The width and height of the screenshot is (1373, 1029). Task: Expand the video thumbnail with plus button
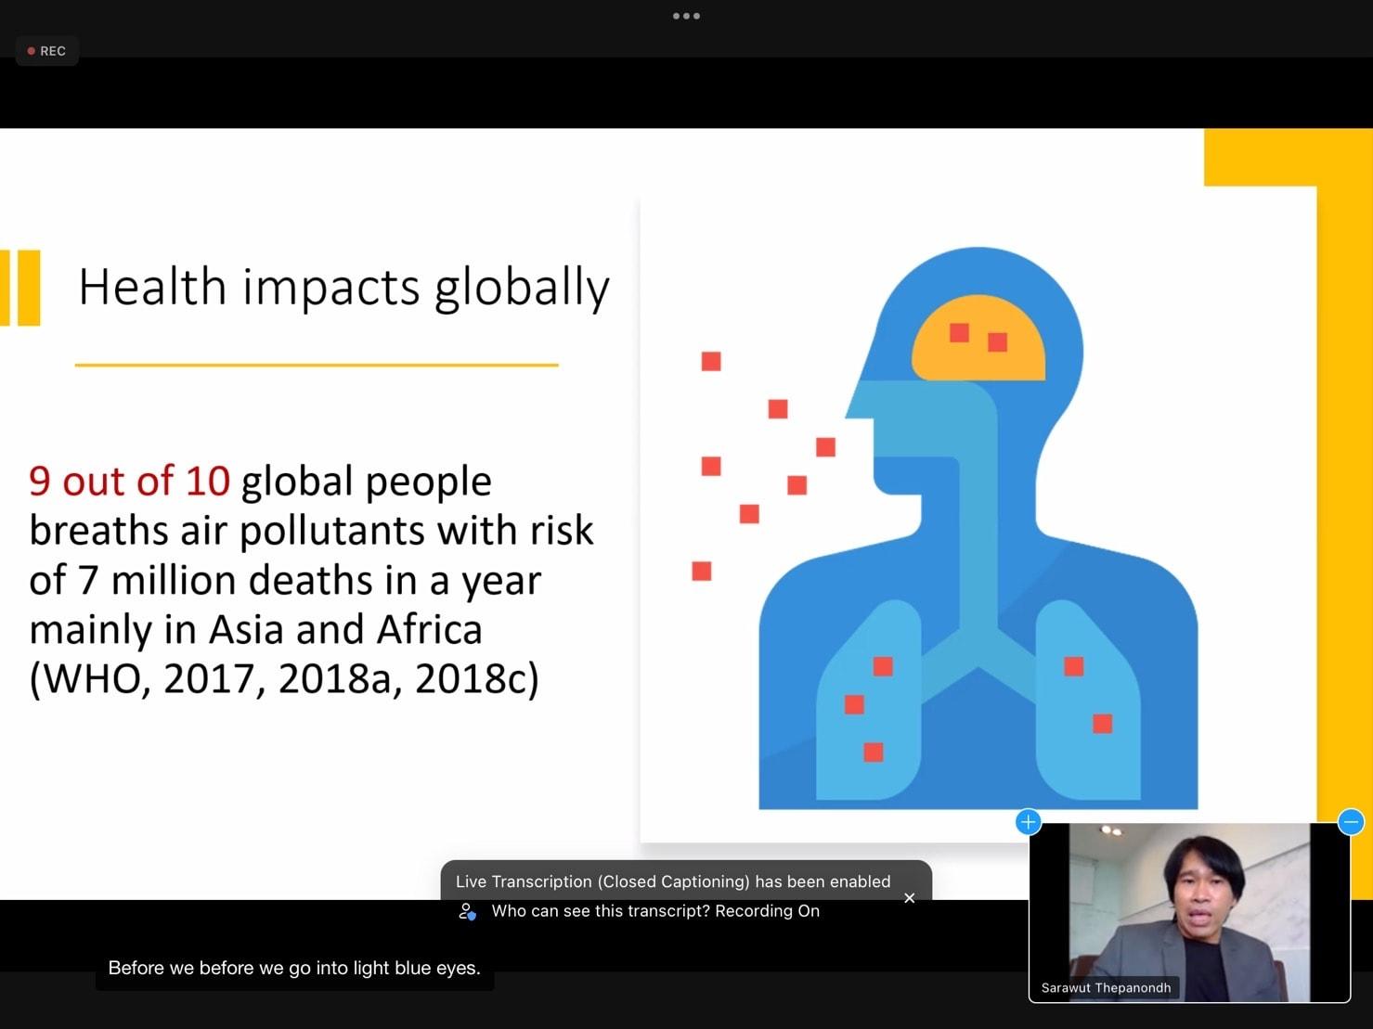tap(1029, 822)
